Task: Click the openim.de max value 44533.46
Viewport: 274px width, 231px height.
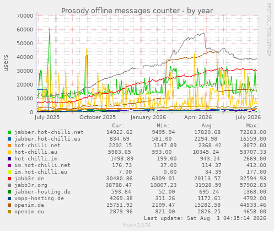Action: pos(253,205)
